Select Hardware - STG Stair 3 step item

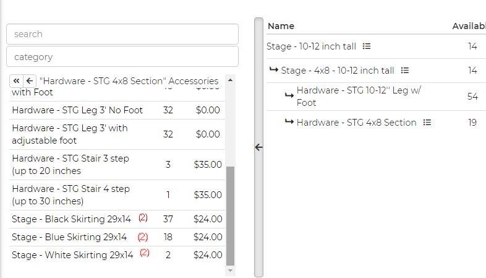pyautogui.click(x=70, y=164)
